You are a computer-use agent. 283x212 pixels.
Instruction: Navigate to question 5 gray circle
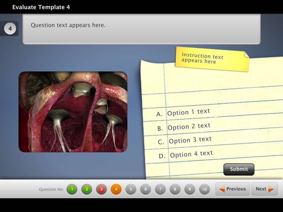[x=131, y=189]
